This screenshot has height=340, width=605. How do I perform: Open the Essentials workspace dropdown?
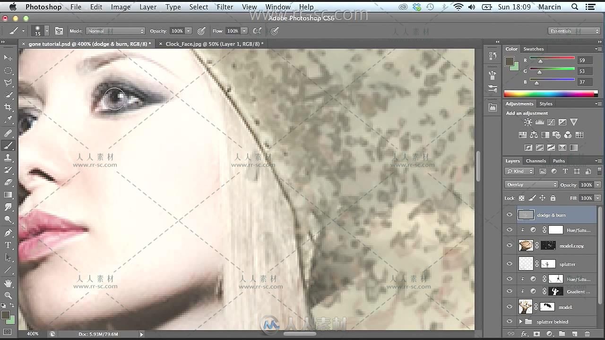575,31
